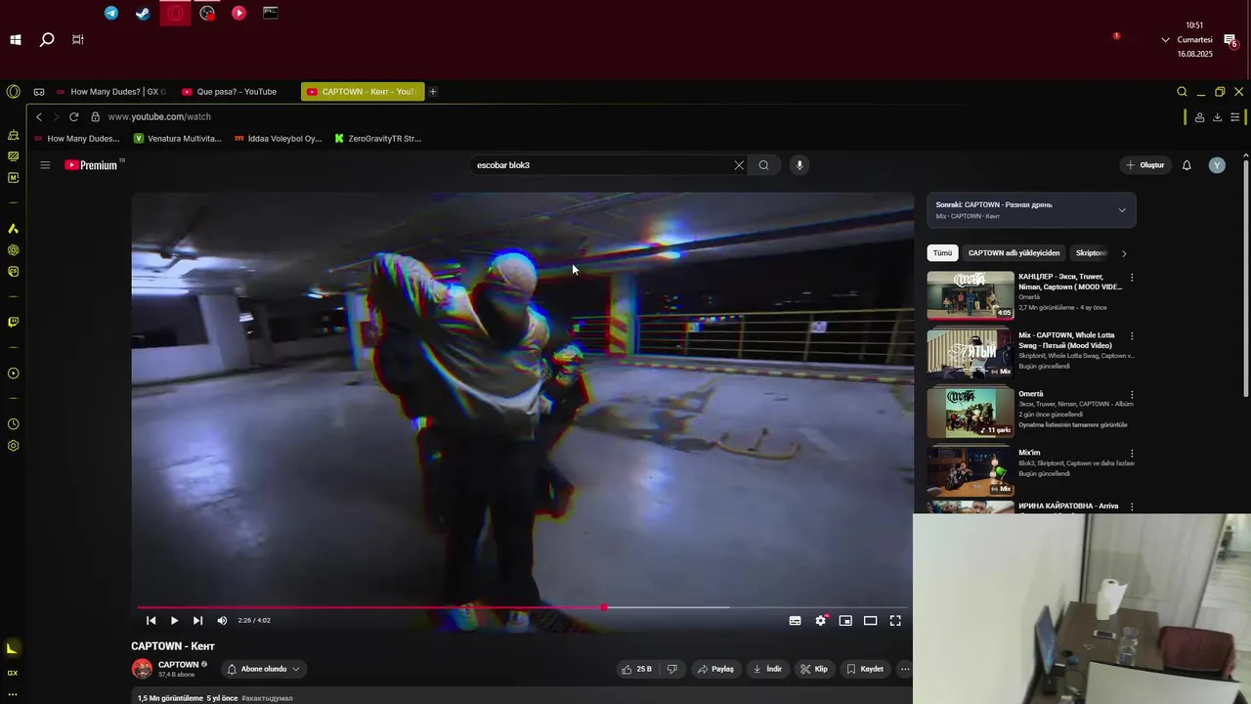
Task: Open YouTube notifications bell
Action: [x=1186, y=165]
